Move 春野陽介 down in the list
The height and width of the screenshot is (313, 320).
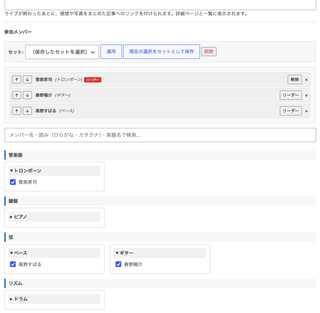(27, 95)
